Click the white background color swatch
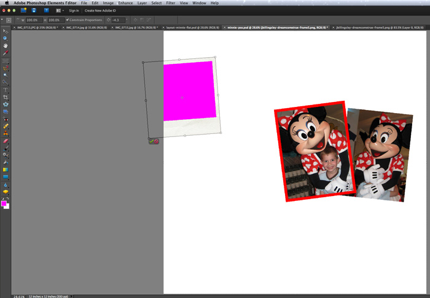 [x=7, y=207]
